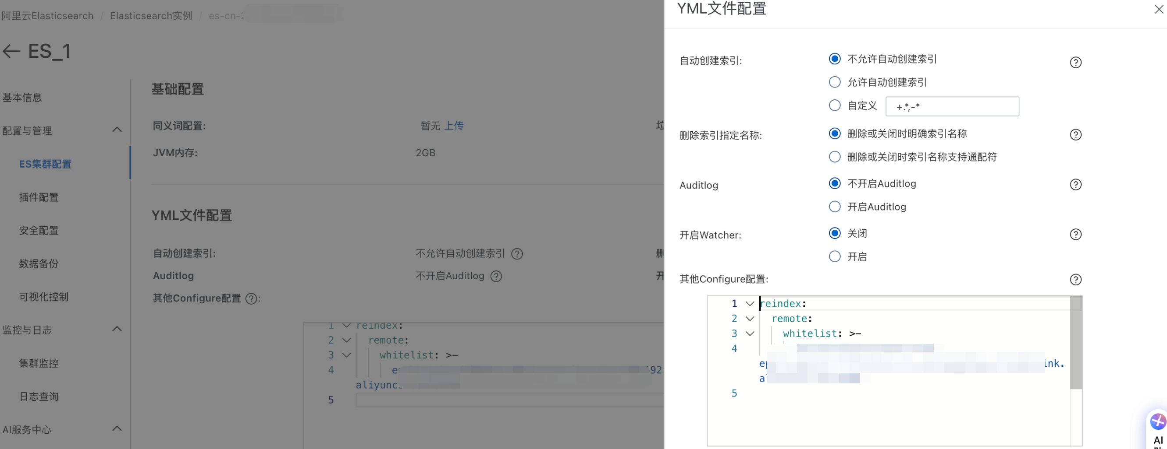The height and width of the screenshot is (449, 1167).
Task: Open help icon for 删除索引指定名称
Action: point(1075,135)
